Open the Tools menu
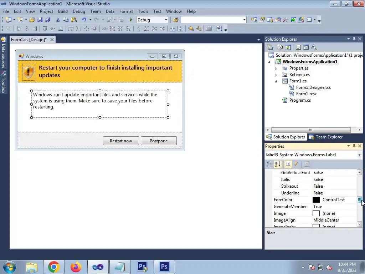Screen dimensions: 365x274 [143, 11]
